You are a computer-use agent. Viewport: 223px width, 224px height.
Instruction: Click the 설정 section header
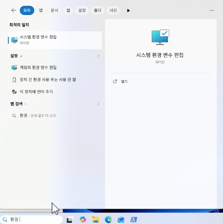click(x=14, y=56)
